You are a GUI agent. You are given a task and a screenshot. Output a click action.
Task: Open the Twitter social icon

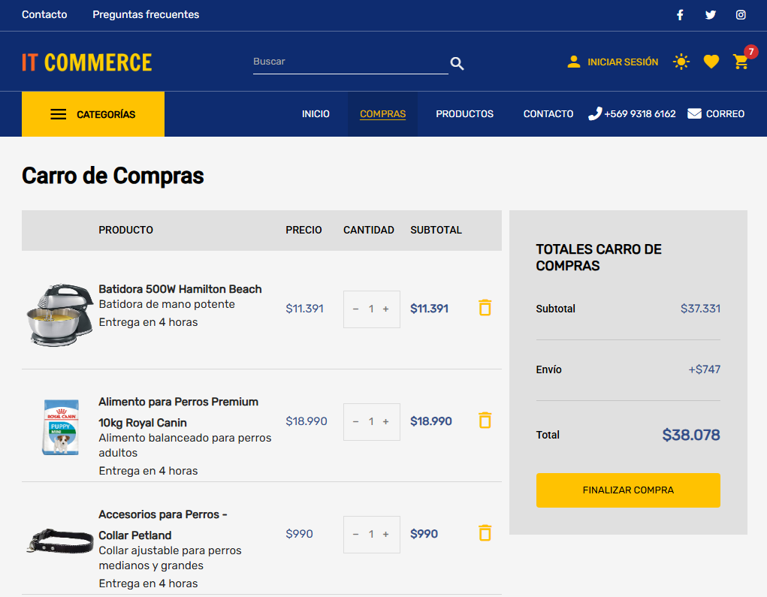pos(711,15)
